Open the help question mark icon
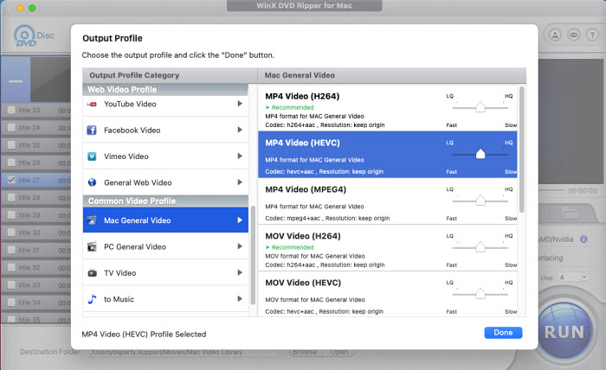This screenshot has width=606, height=370. click(592, 35)
